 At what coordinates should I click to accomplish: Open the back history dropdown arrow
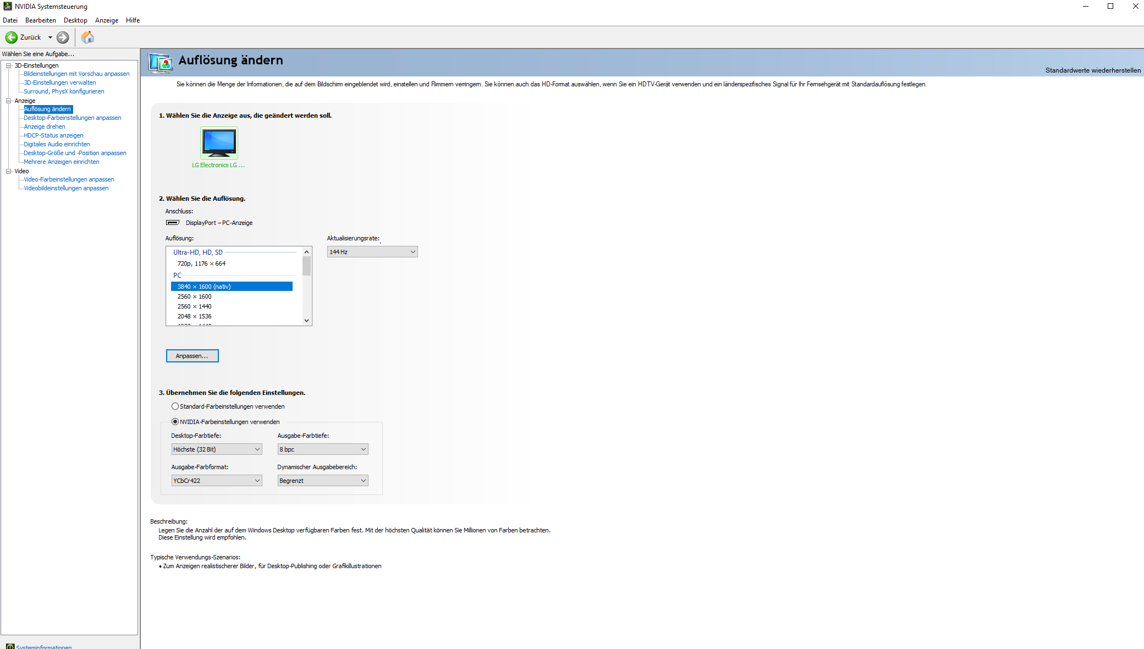click(50, 37)
